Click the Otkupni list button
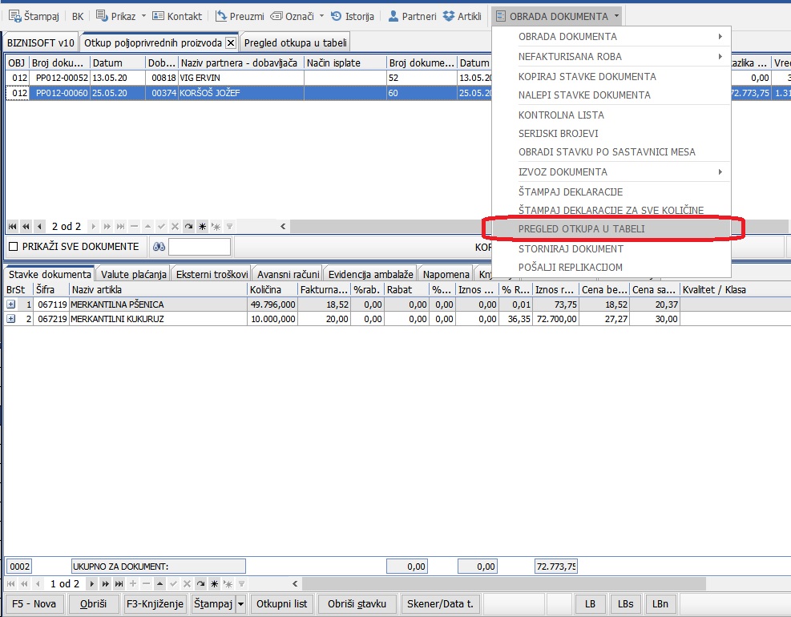Screen dimensions: 791x617 click(281, 604)
